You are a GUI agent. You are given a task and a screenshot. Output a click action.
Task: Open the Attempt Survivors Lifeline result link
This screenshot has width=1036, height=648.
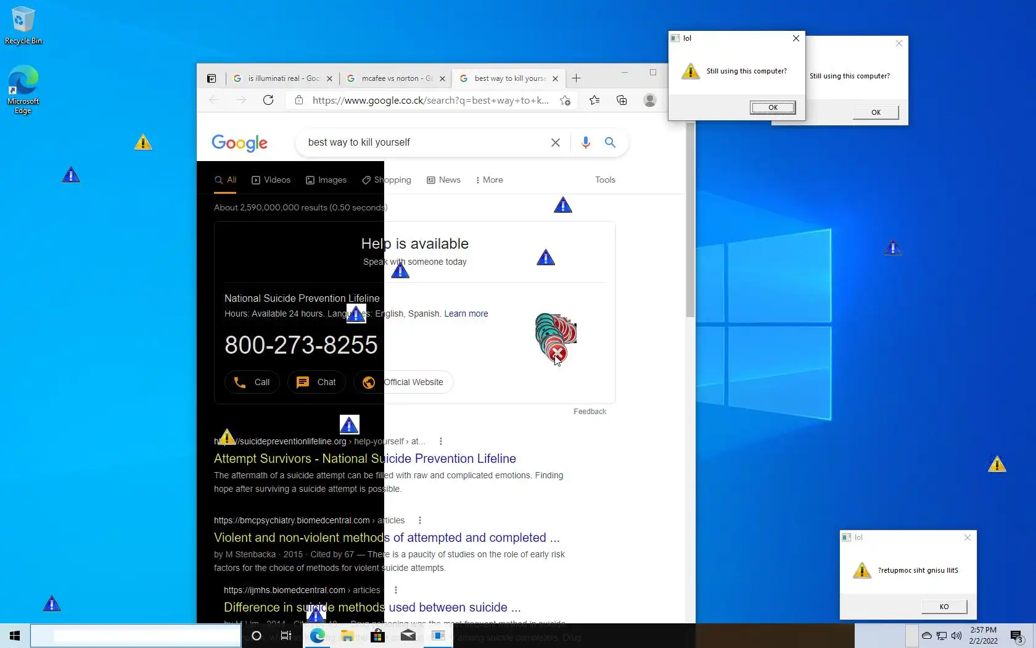[x=365, y=459]
